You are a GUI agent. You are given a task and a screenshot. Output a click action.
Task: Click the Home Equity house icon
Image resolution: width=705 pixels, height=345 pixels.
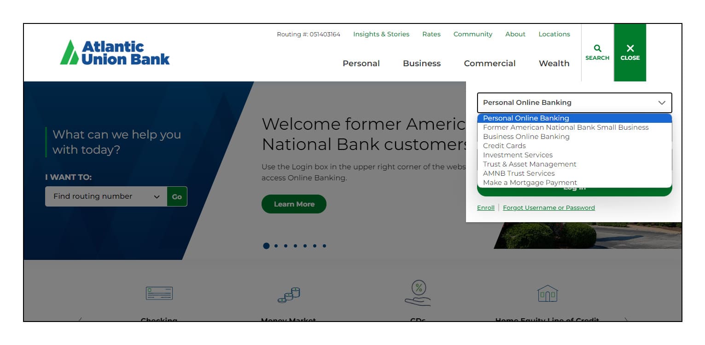click(x=548, y=293)
